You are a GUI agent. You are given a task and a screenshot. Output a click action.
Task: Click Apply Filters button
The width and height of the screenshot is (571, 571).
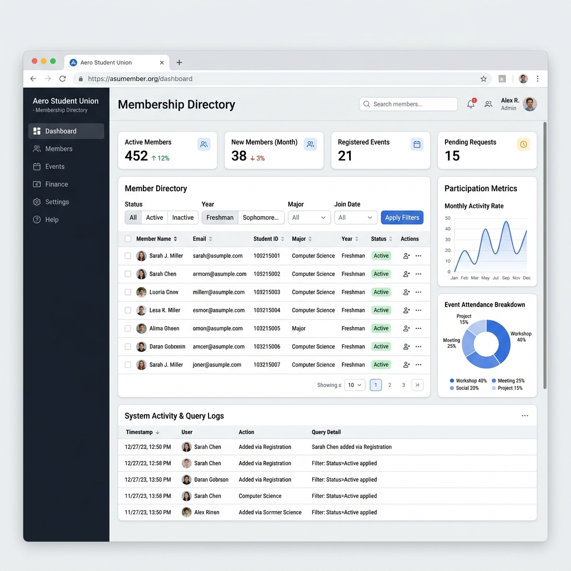click(402, 217)
